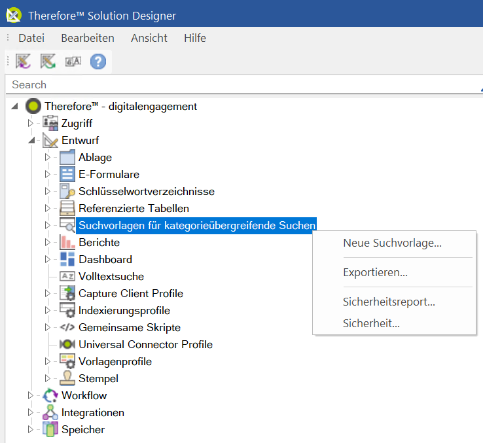Viewport: 483px width, 443px height.
Task: Select Volltextsuche tree item
Action: click(111, 276)
